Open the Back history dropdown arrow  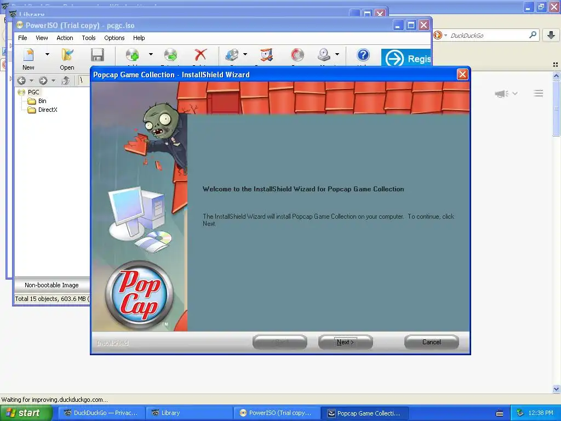[31, 81]
